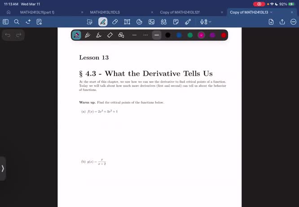Tap the Warm up instruction line

tap(122, 102)
